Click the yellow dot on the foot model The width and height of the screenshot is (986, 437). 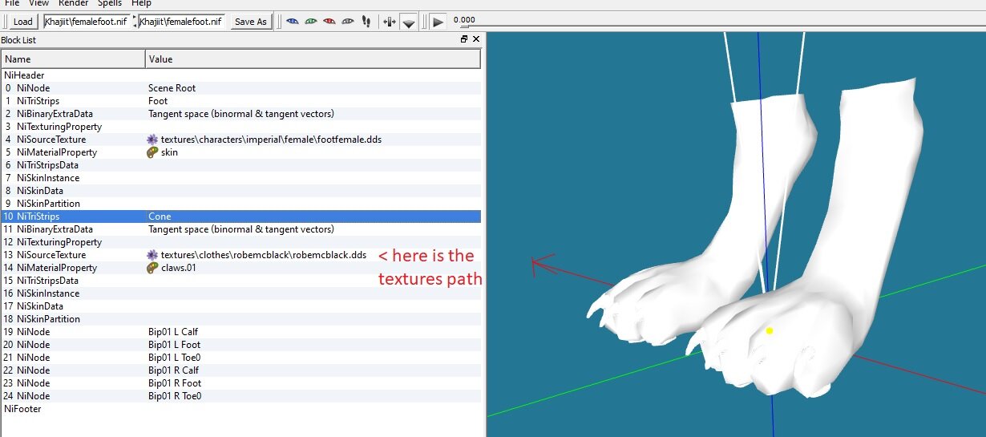click(770, 330)
